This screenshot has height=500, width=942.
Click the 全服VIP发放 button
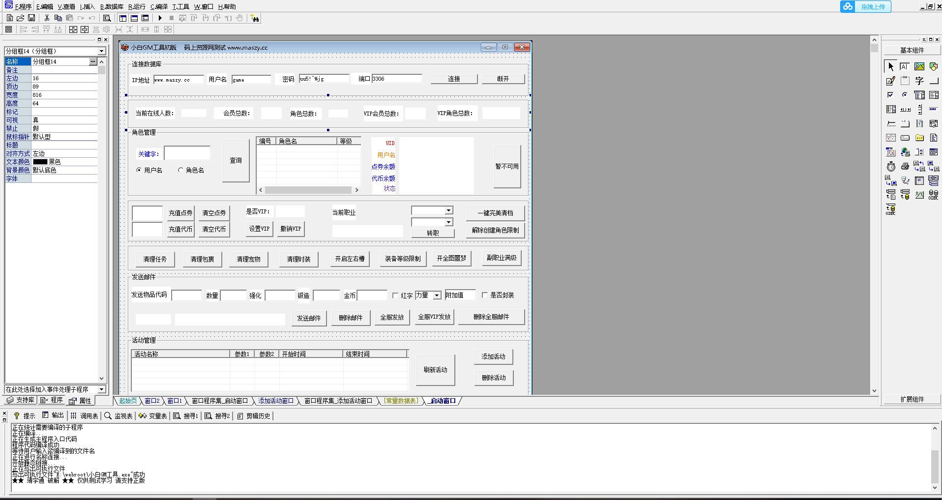[x=434, y=317]
